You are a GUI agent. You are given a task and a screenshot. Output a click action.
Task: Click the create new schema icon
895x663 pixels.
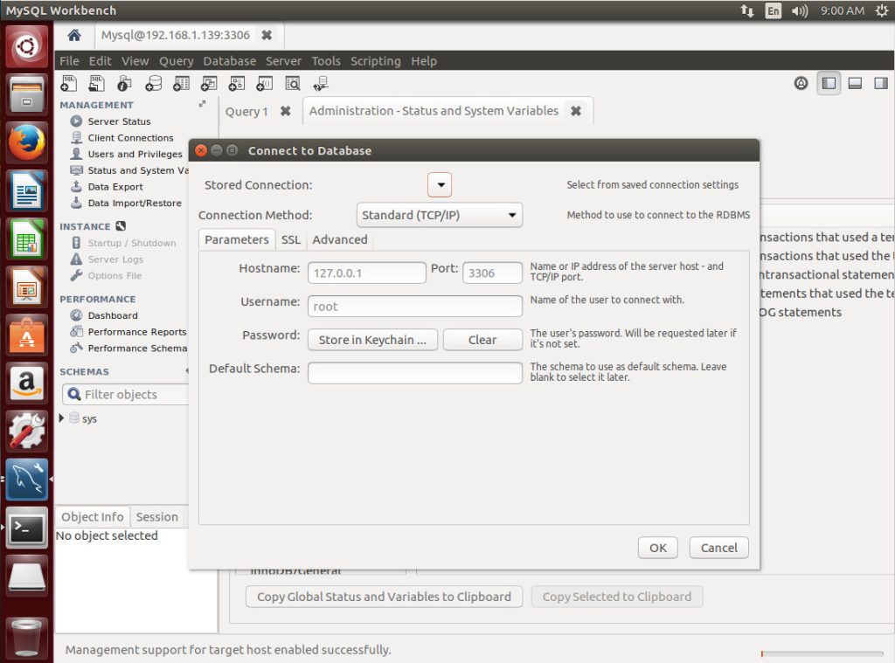(153, 84)
